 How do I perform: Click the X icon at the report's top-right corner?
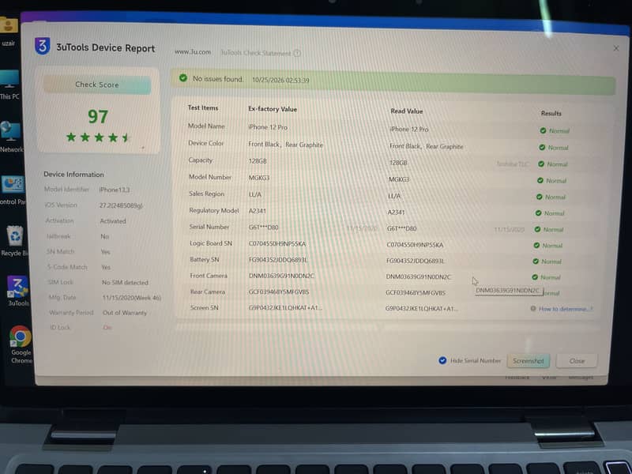[x=616, y=48]
